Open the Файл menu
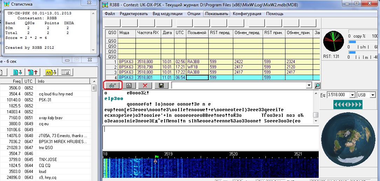Screen dimensions: 380x181 (110, 14)
